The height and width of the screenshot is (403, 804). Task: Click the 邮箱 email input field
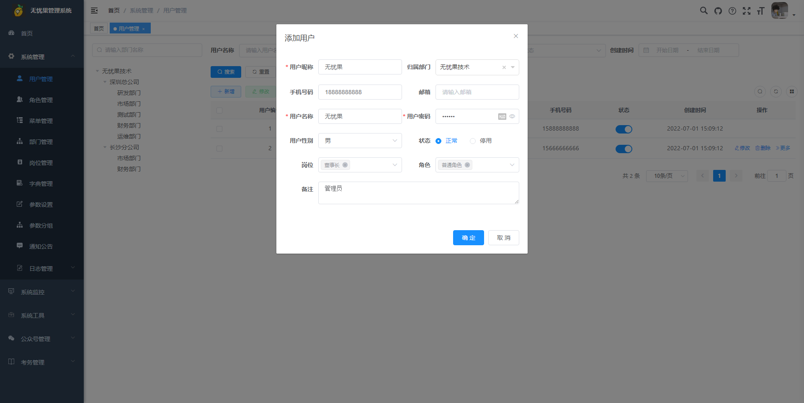(477, 92)
